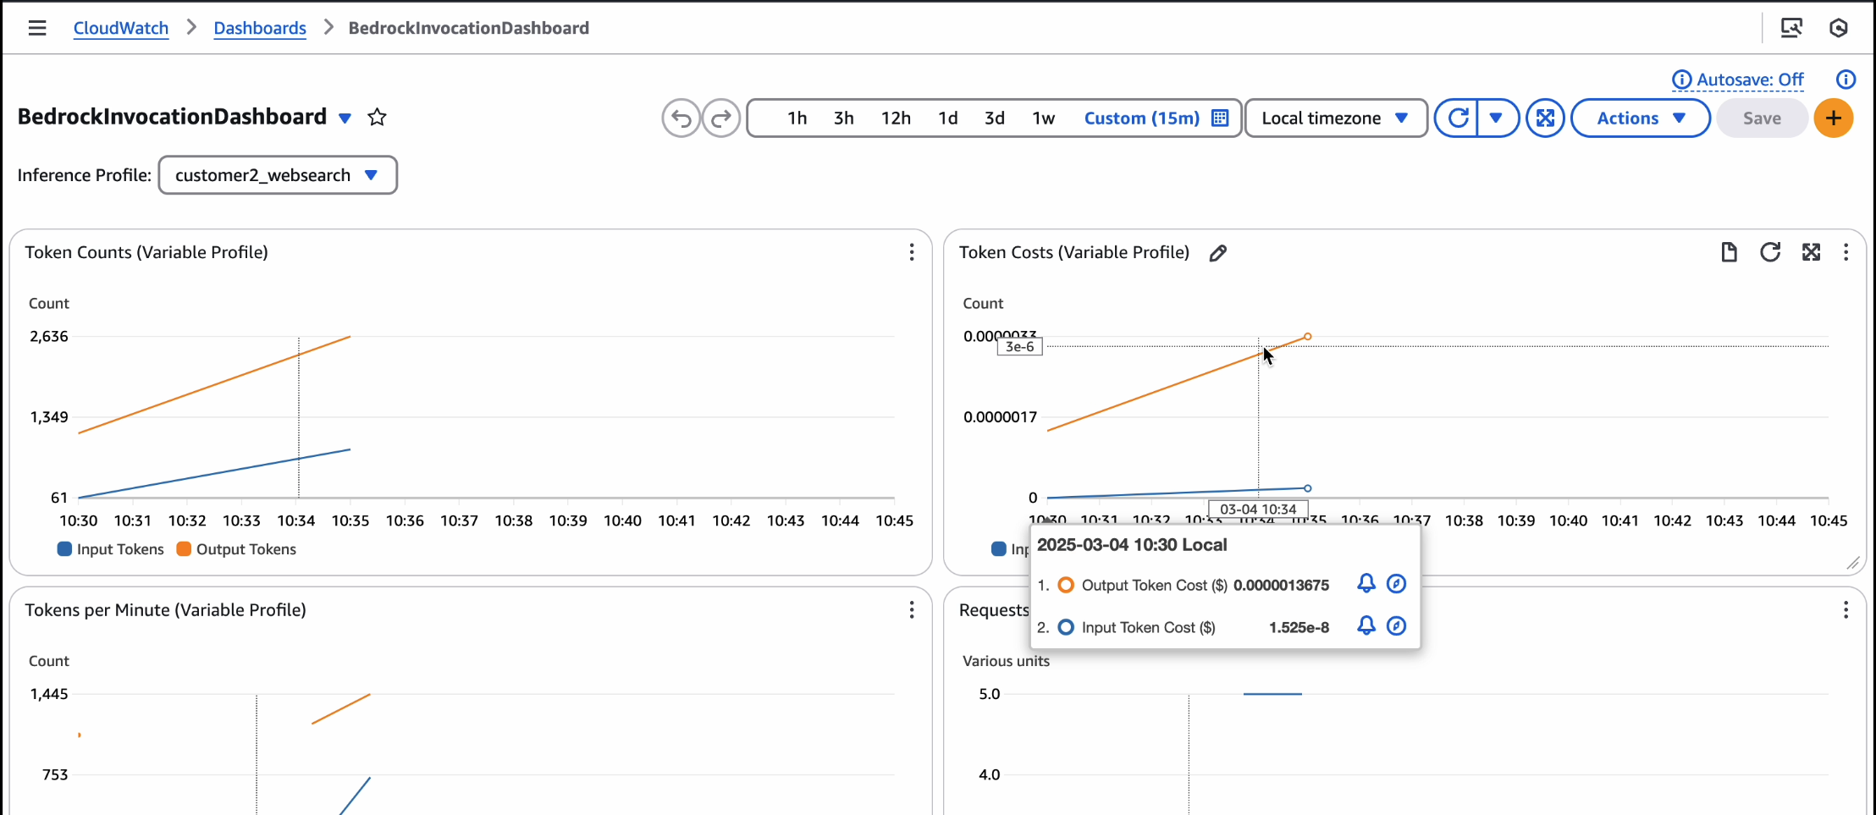Add a widget with the orange plus button
1876x815 pixels.
[x=1834, y=118]
